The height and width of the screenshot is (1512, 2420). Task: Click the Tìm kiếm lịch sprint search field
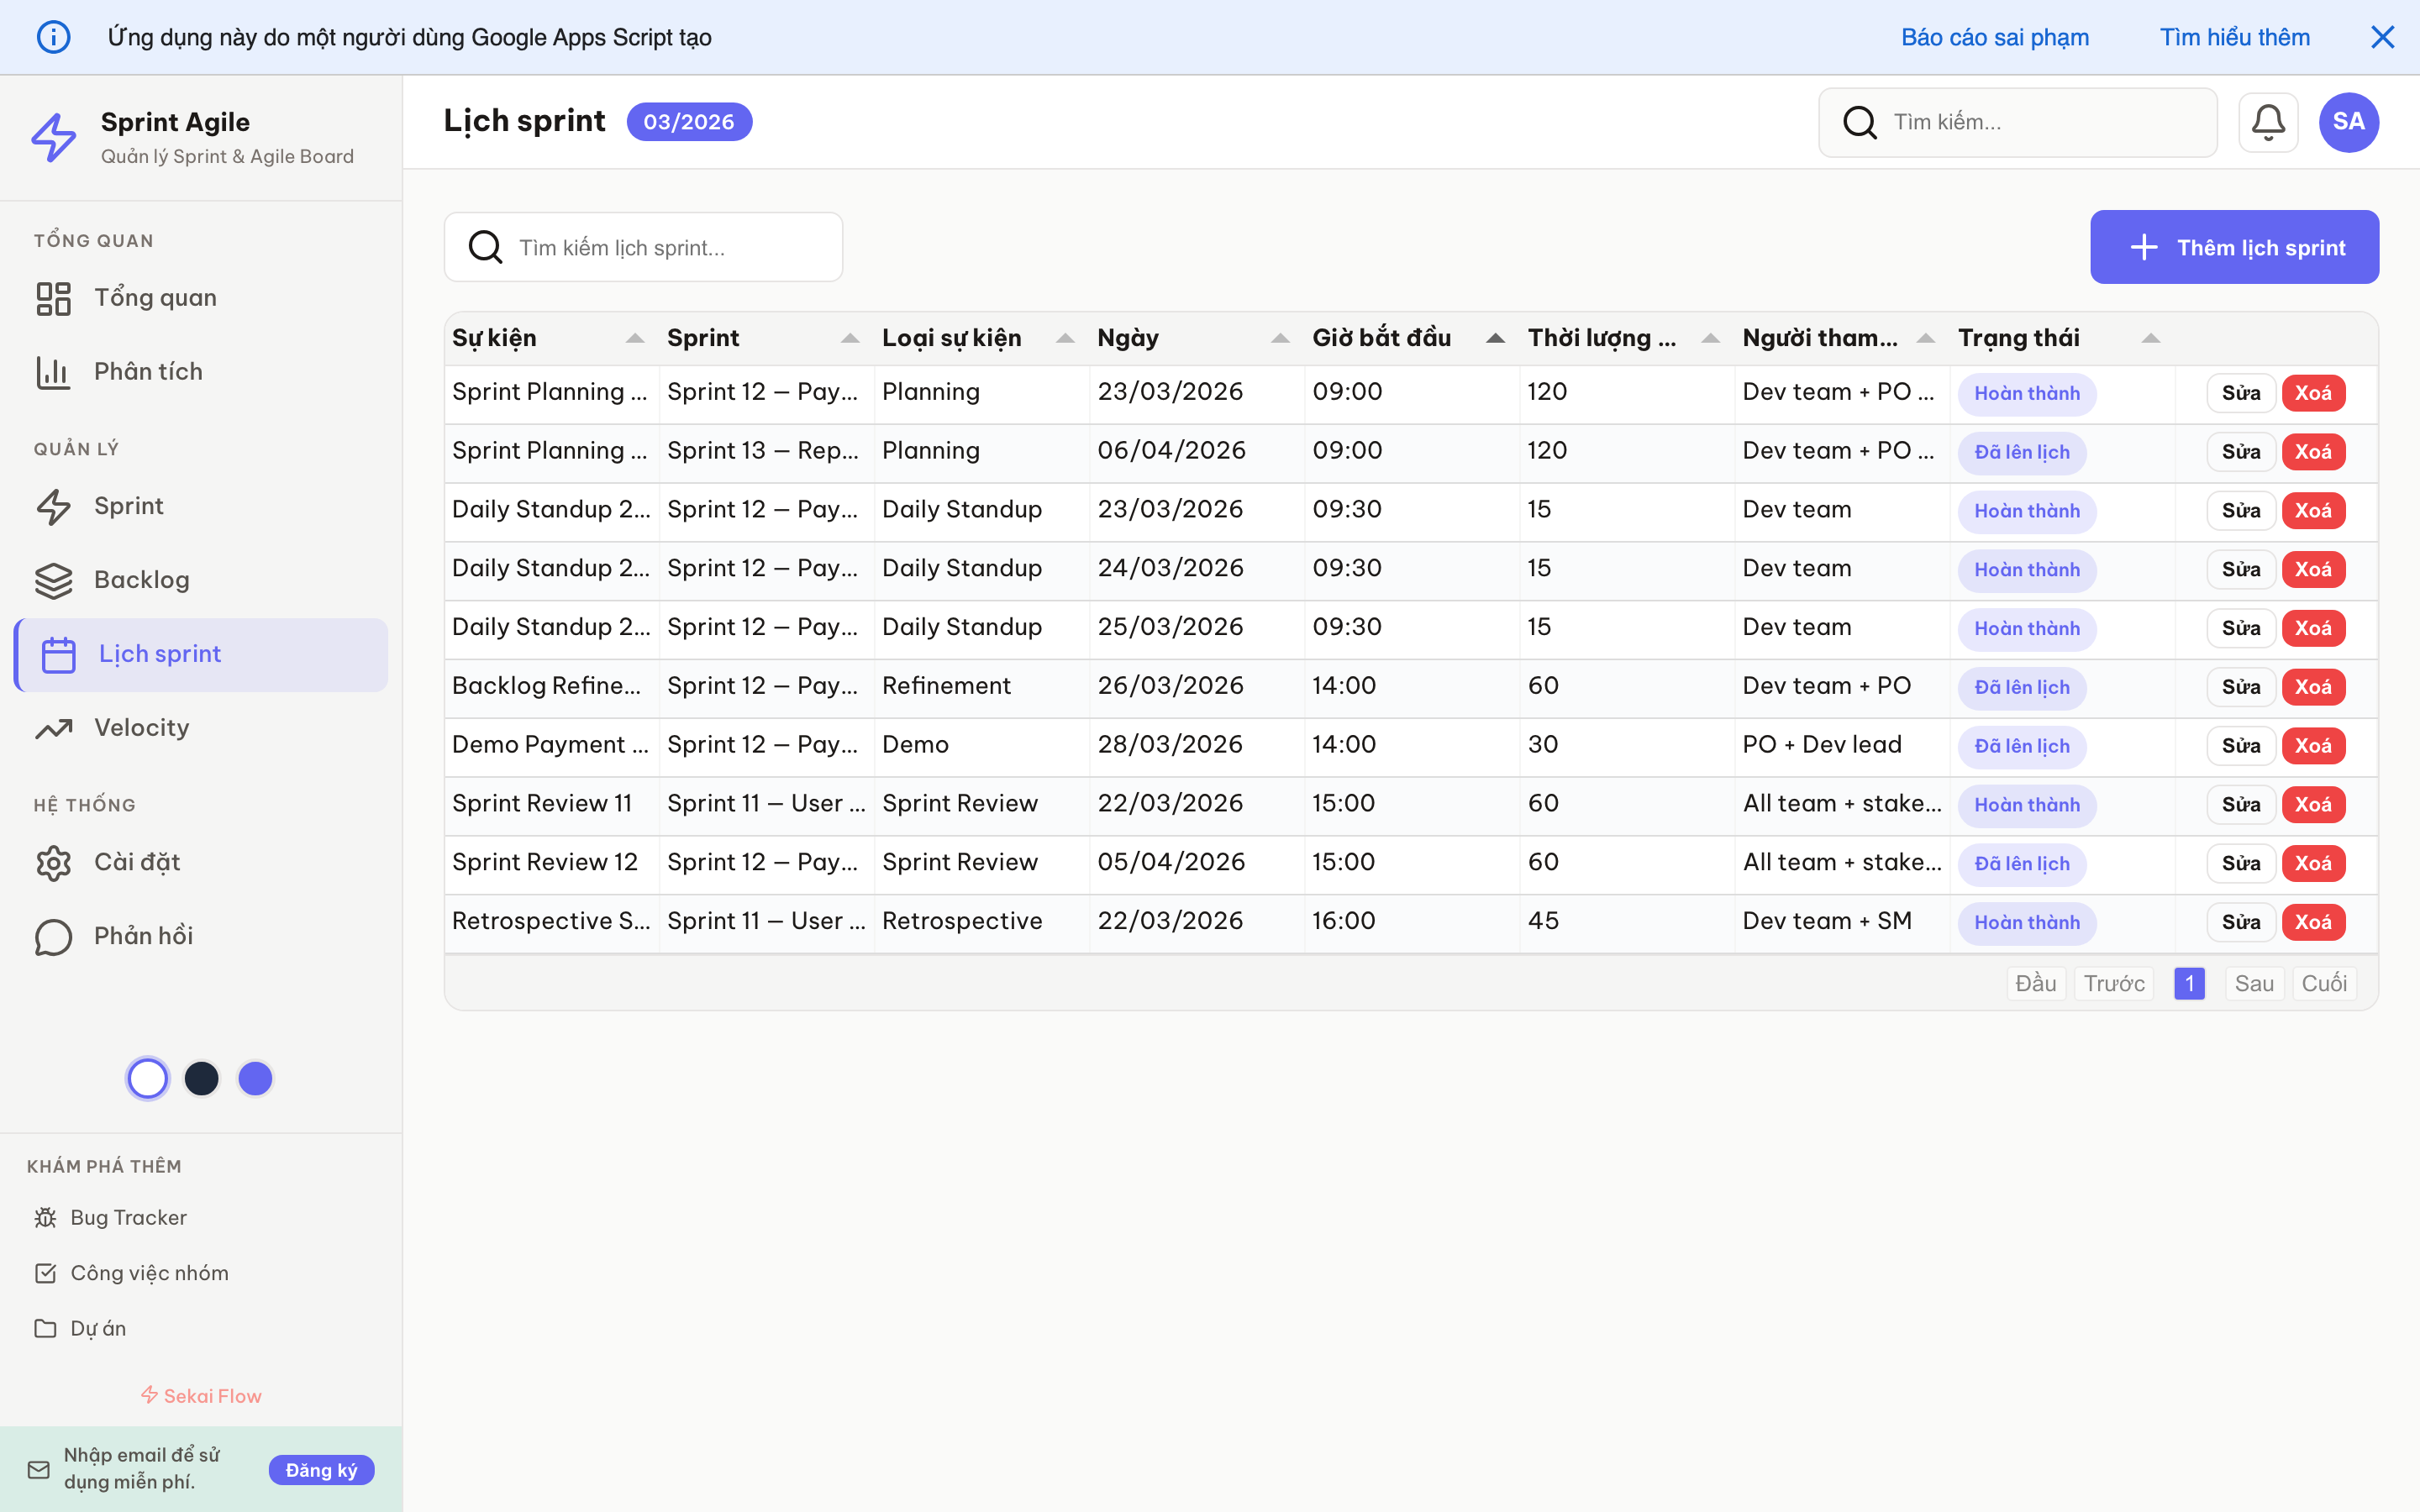click(x=643, y=247)
